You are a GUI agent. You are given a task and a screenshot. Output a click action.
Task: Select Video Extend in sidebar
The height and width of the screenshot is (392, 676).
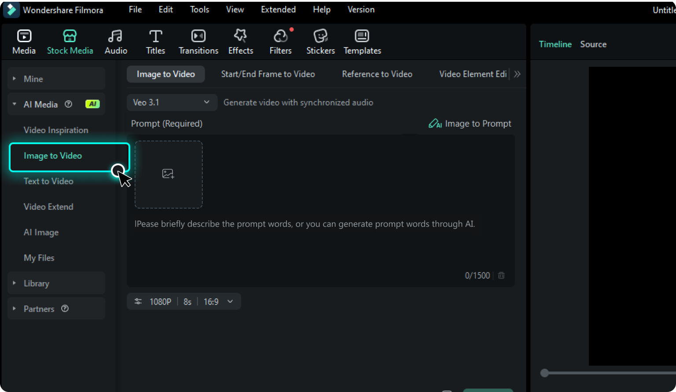pyautogui.click(x=48, y=207)
